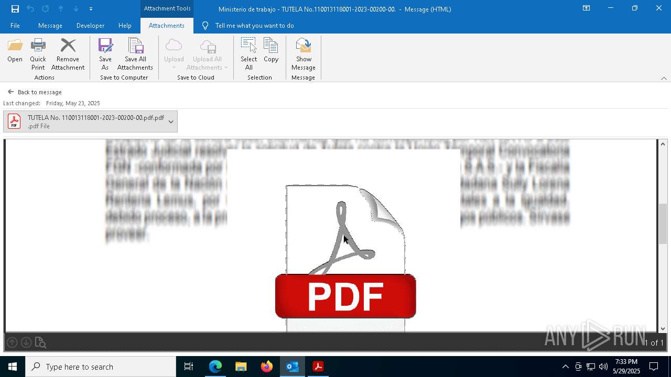Screen dimensions: 671x377
Task: Remove Attachment from message
Action: [x=68, y=54]
